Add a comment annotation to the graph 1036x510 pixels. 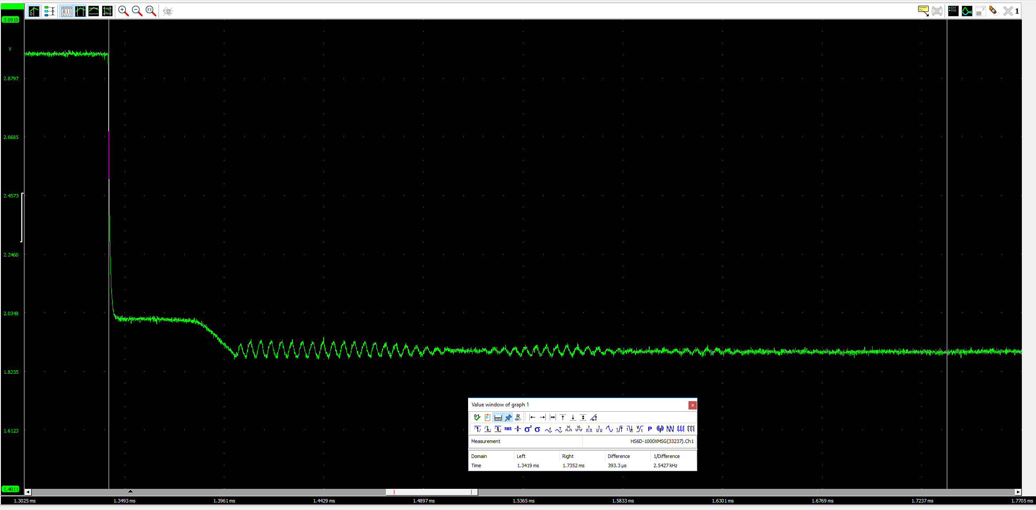point(923,11)
